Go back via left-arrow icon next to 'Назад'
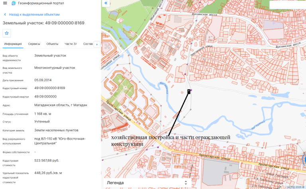 (x=5, y=14)
